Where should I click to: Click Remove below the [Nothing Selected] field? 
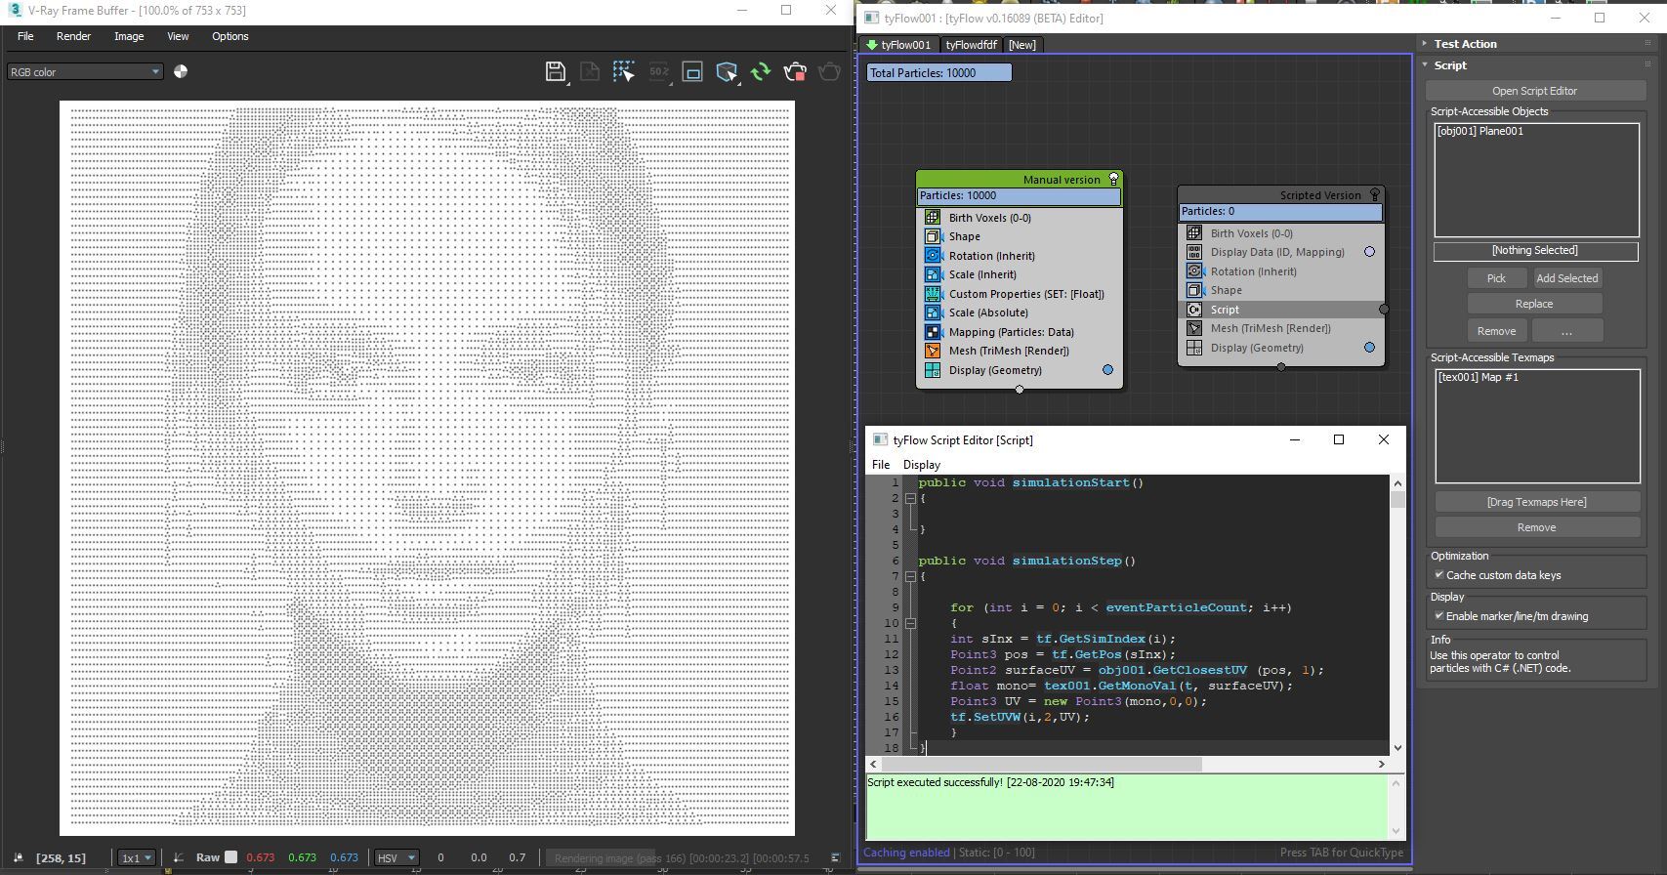pos(1496,331)
